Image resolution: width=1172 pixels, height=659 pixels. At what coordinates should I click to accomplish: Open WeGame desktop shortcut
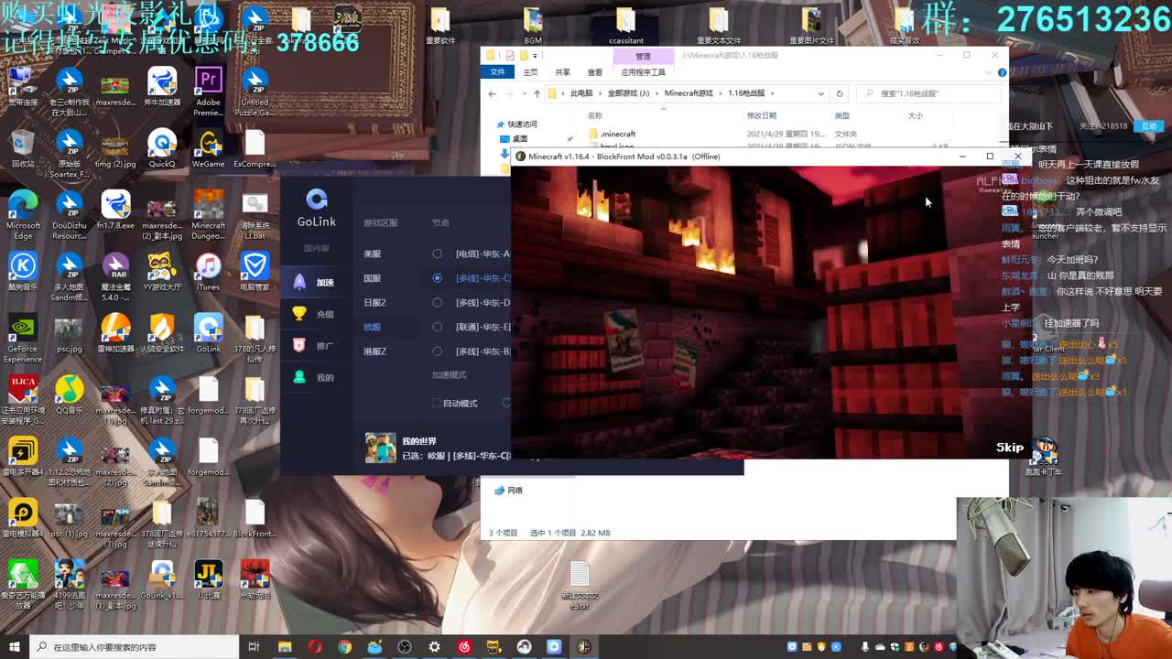point(208,149)
